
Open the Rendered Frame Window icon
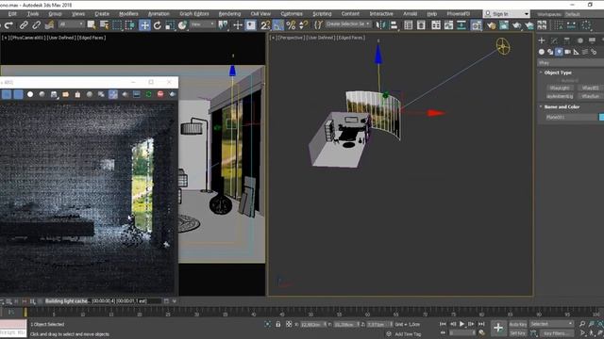click(504, 25)
